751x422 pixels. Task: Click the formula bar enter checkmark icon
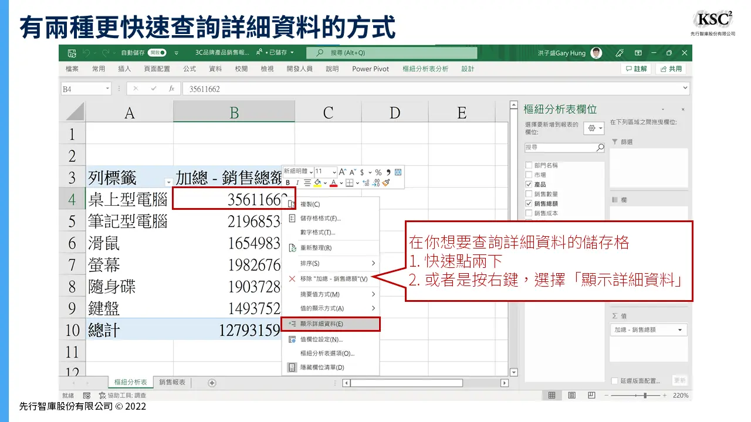pyautogui.click(x=154, y=89)
